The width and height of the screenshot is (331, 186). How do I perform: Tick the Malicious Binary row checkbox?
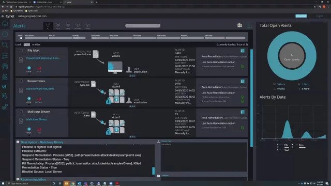[21, 112]
